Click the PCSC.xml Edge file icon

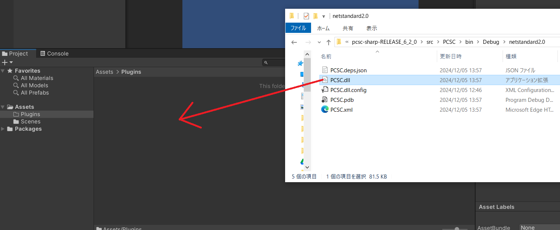click(x=325, y=110)
